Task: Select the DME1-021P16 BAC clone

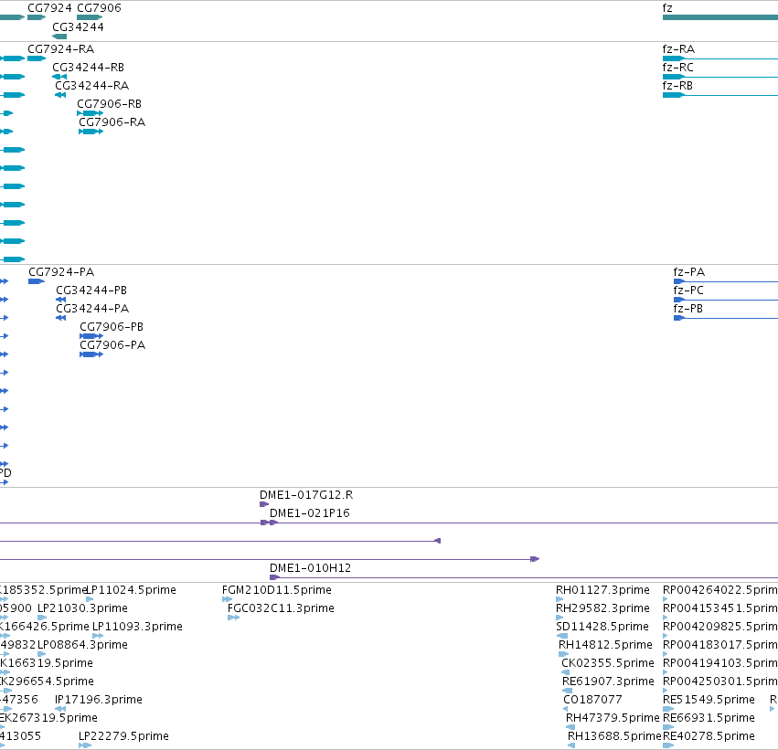Action: pyautogui.click(x=310, y=513)
